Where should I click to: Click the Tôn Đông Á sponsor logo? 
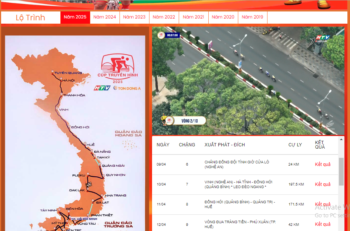click(x=127, y=88)
